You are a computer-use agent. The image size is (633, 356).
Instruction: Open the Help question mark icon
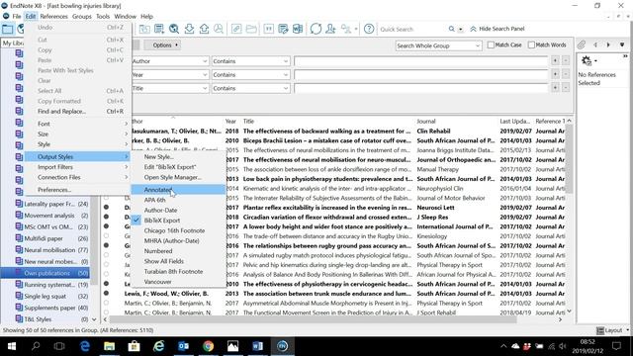click(x=369, y=29)
